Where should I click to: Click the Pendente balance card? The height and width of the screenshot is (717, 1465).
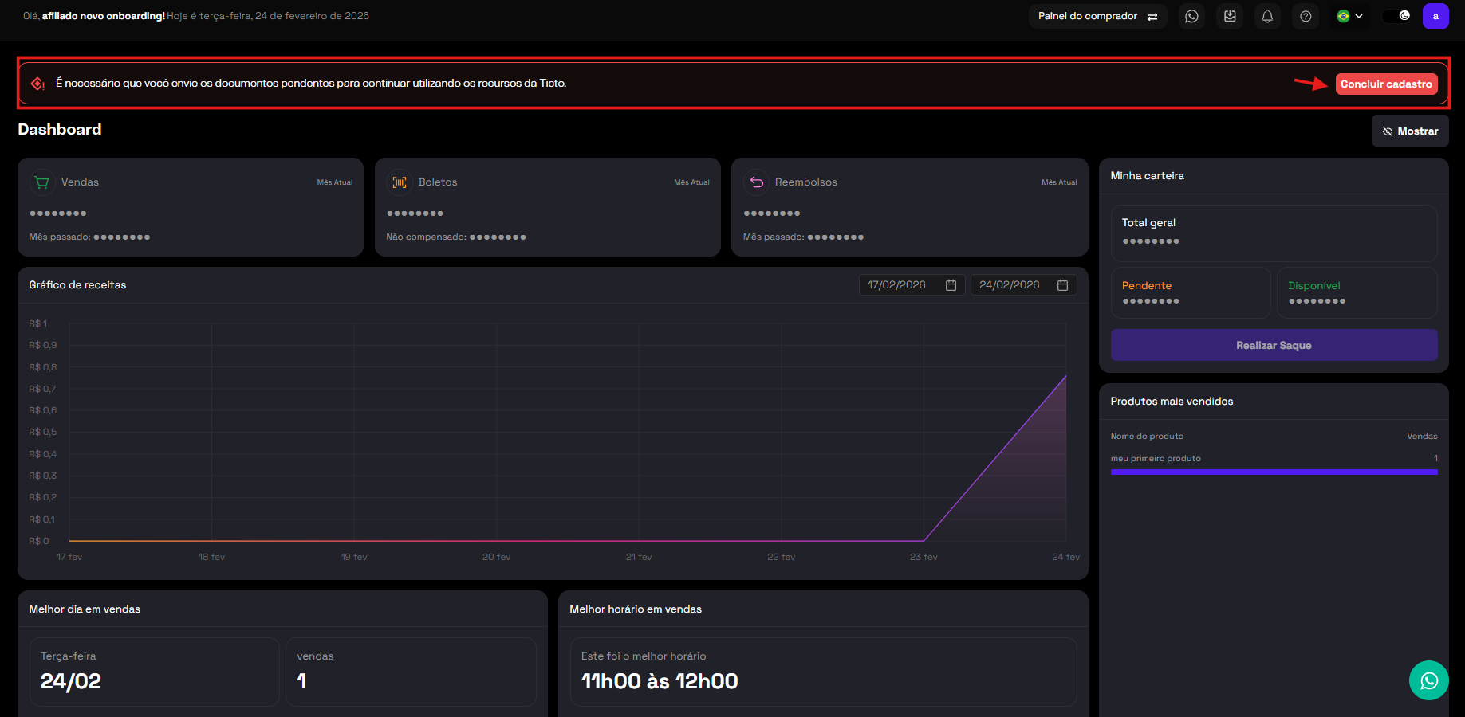pos(1191,292)
